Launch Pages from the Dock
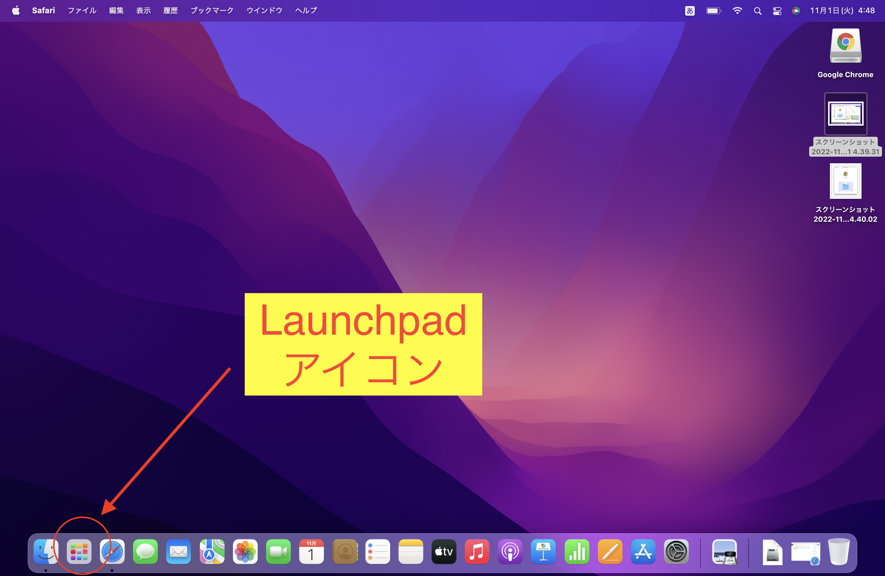The height and width of the screenshot is (576, 885). coord(610,551)
